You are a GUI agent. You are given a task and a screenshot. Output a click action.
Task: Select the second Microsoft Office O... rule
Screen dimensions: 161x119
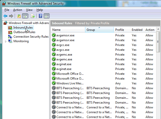[70, 79]
